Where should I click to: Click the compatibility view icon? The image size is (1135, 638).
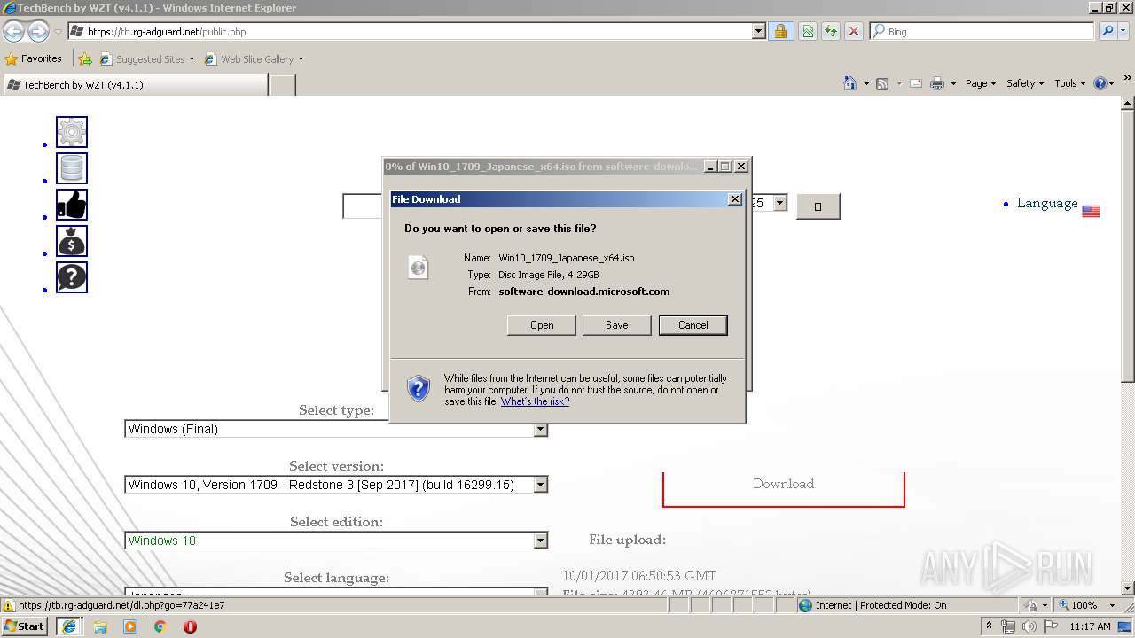808,32
